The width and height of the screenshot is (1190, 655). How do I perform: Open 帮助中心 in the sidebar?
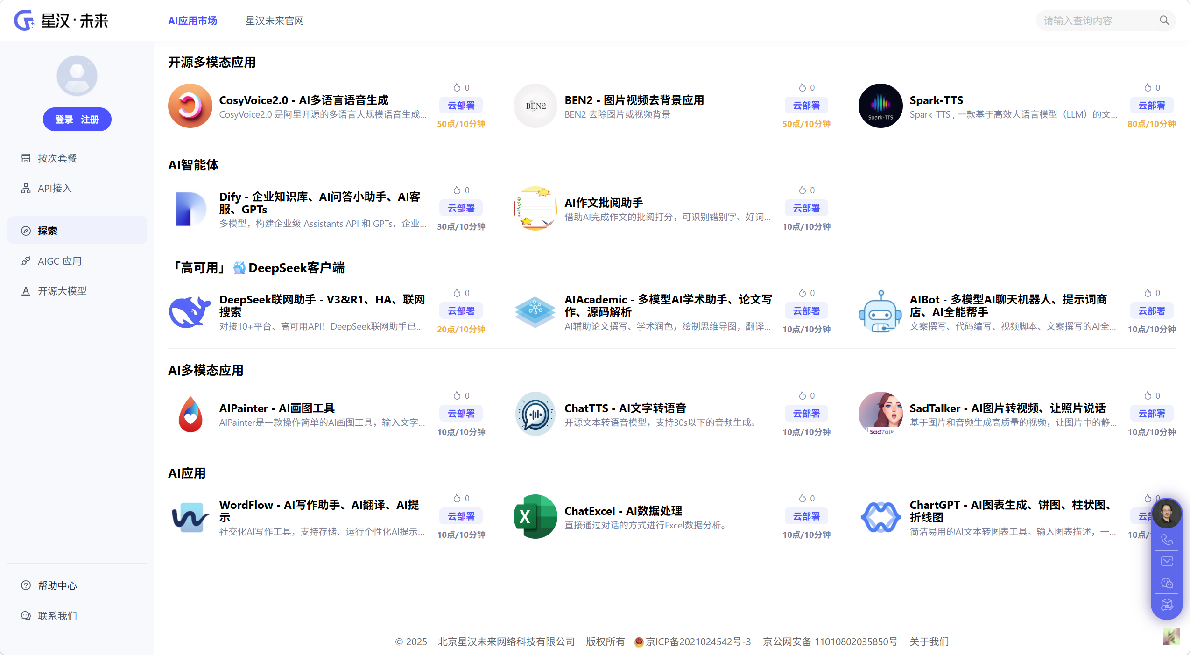(x=77, y=585)
